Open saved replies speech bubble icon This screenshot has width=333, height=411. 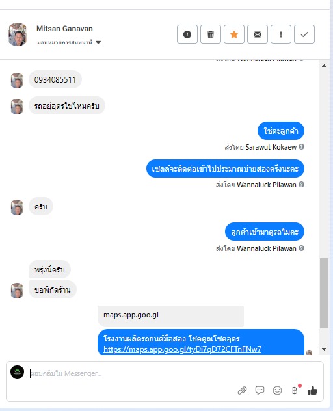pos(260,391)
